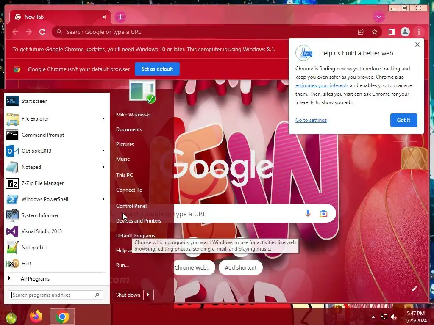Bookmark this tab with the star icon
Viewport: 434px width, 325px height.
[375, 32]
